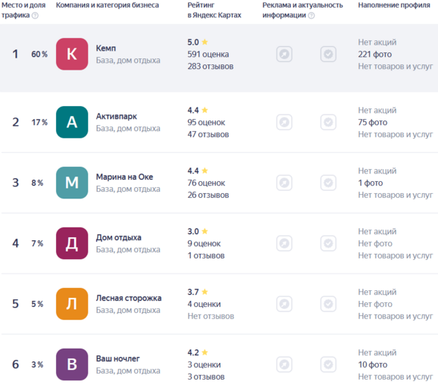
Task: Open the Лесная сторожка orange Л logo
Action: coord(72,304)
